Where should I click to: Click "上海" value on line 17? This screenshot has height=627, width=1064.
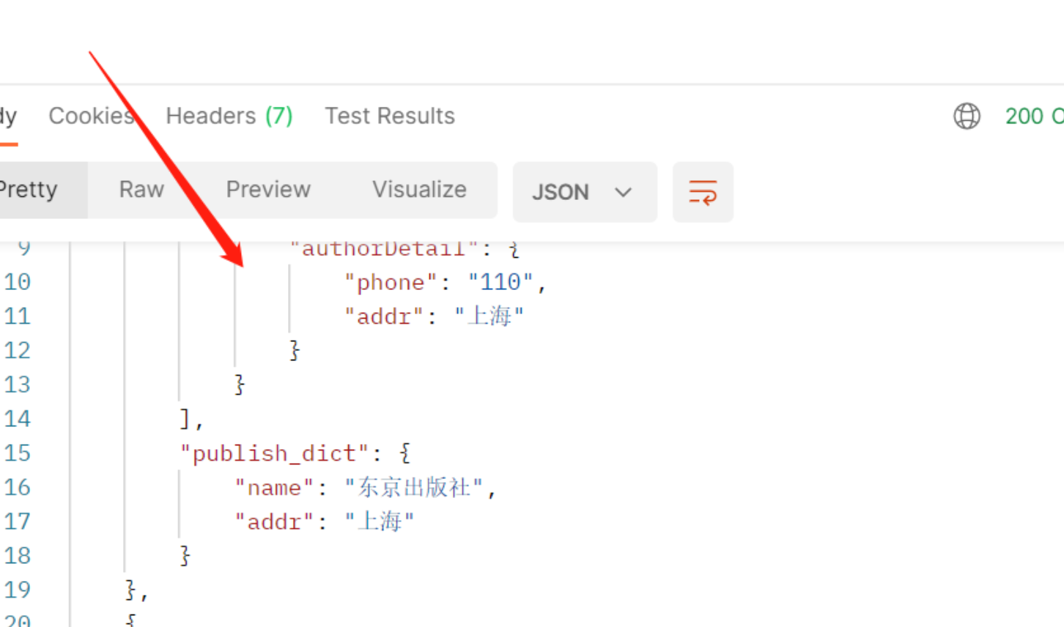point(380,522)
